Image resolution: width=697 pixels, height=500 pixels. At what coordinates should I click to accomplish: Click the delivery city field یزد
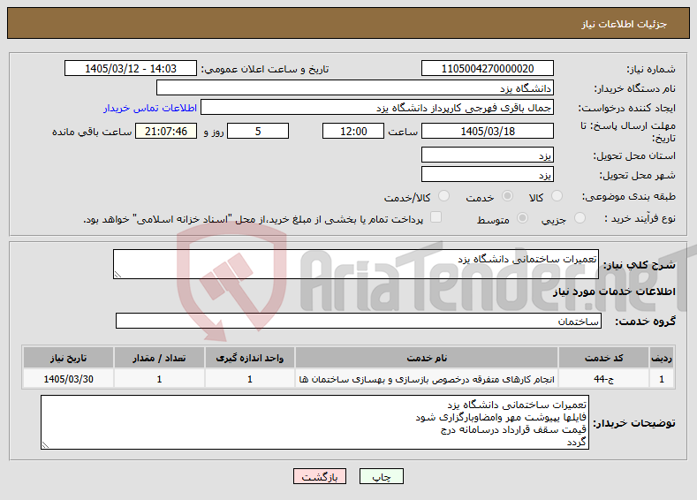click(x=487, y=174)
